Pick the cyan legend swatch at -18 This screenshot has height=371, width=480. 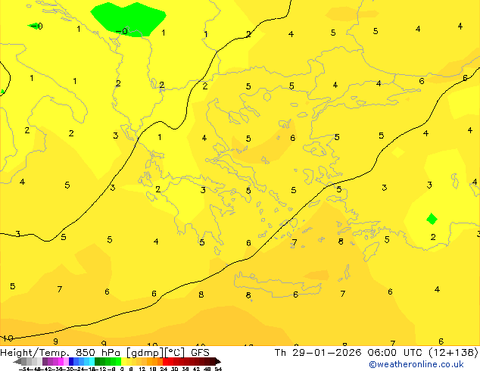point(92,361)
